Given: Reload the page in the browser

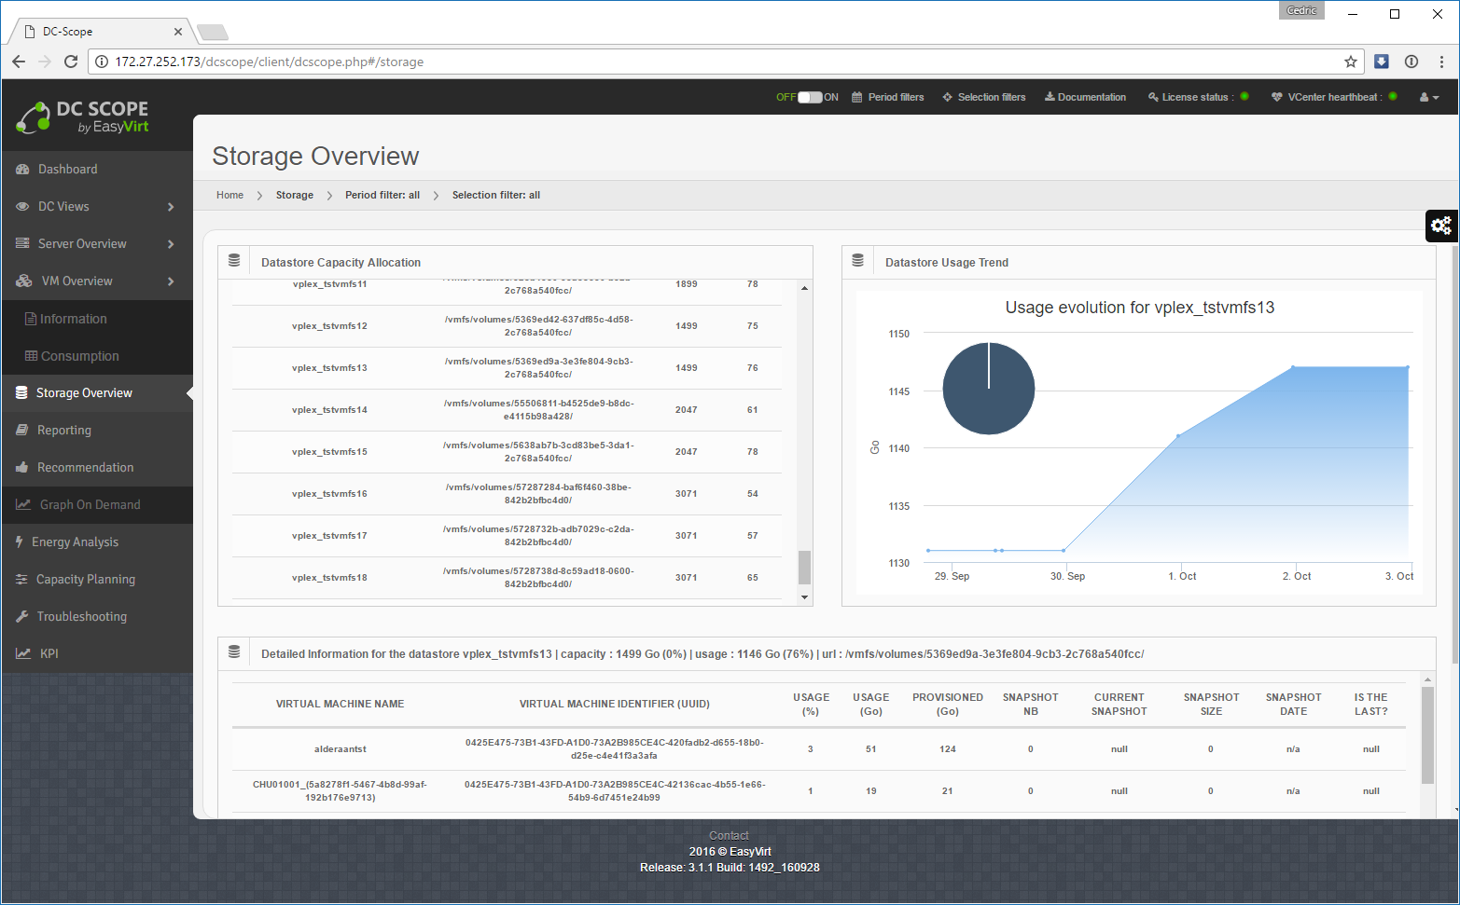Looking at the screenshot, I should (x=71, y=62).
